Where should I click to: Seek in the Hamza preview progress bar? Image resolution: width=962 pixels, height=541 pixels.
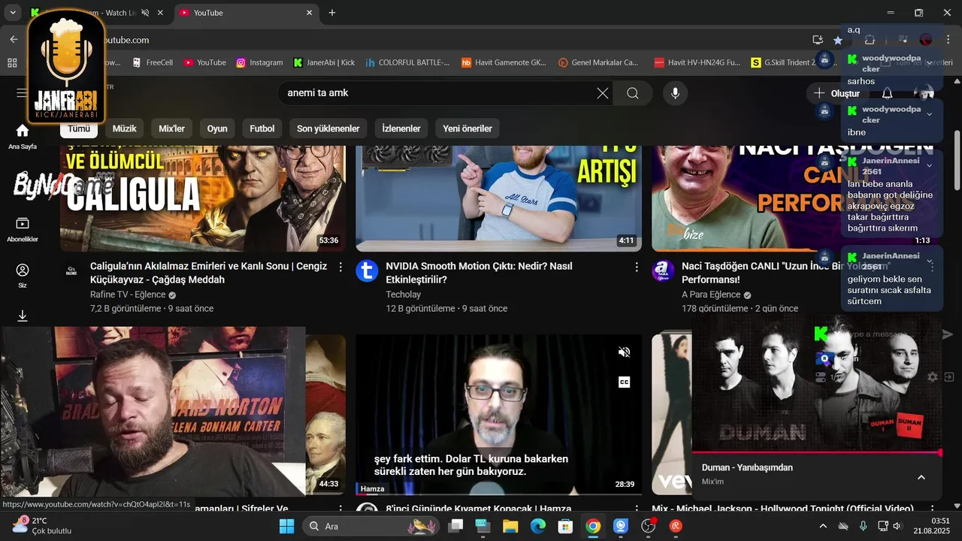click(x=499, y=494)
